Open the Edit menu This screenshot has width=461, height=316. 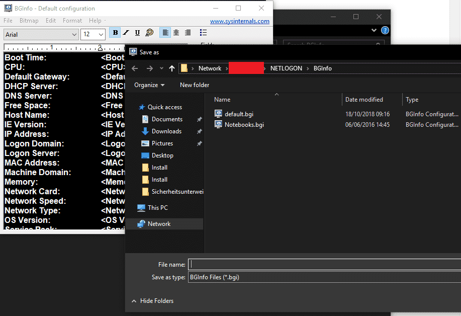(x=51, y=21)
